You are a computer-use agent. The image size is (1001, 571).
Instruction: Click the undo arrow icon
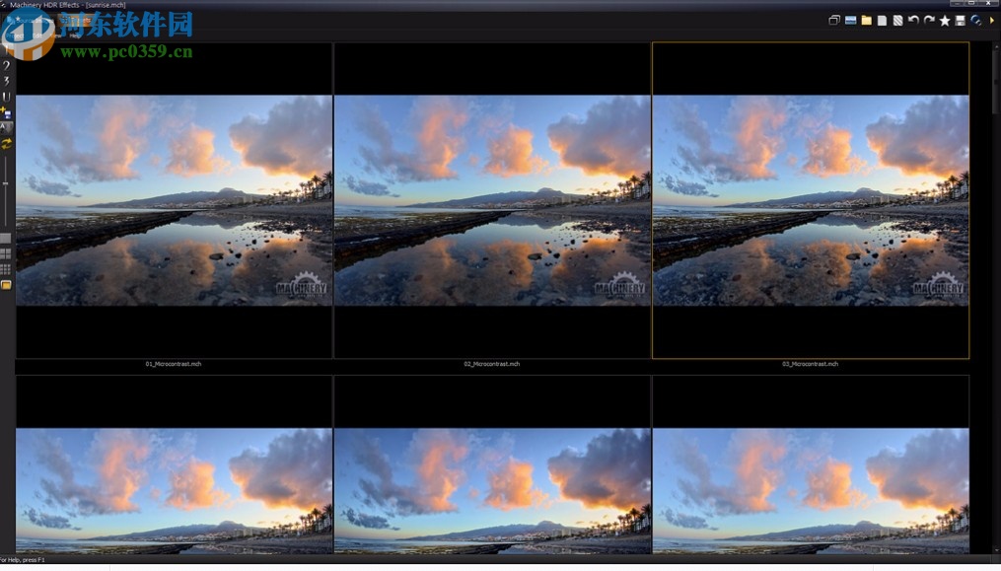pyautogui.click(x=913, y=21)
